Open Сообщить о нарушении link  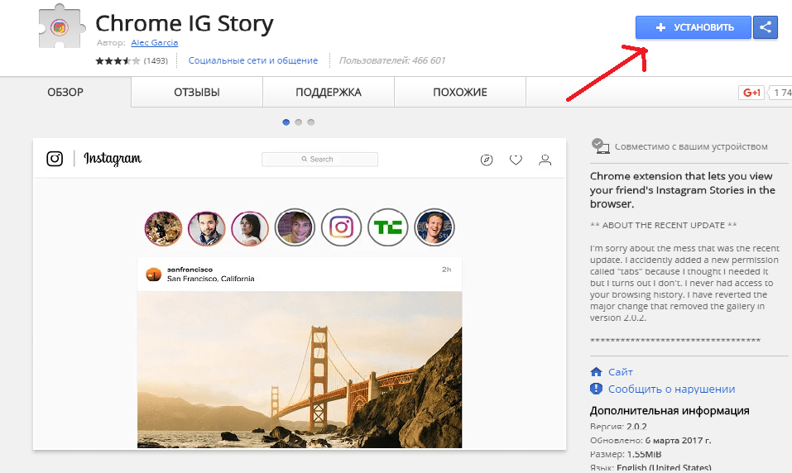[671, 389]
